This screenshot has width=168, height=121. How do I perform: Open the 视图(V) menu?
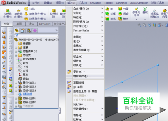(59, 3)
